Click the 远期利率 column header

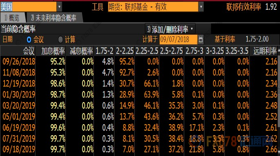point(265,51)
